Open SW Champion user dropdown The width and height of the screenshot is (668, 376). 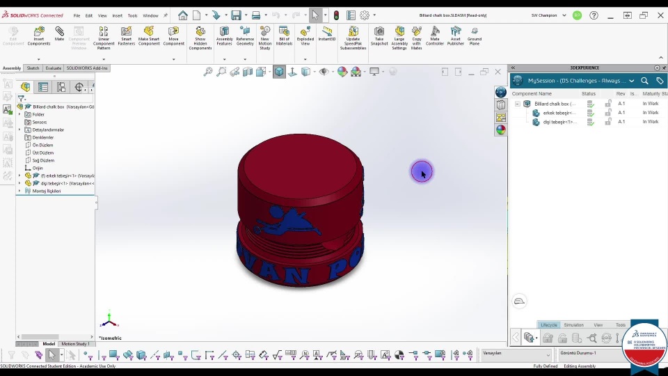coord(564,15)
